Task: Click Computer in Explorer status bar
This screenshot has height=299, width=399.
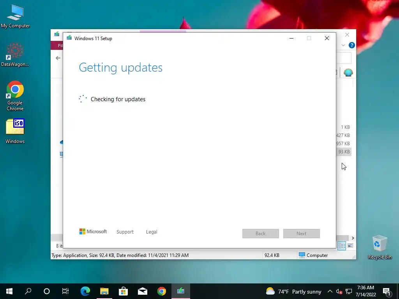Action: [313, 255]
